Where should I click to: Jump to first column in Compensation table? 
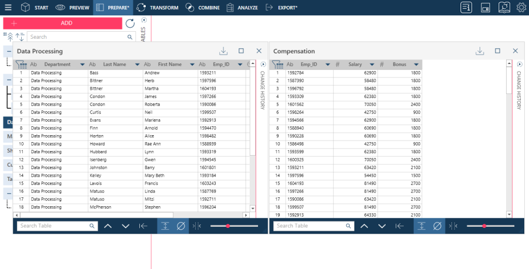(x=400, y=226)
